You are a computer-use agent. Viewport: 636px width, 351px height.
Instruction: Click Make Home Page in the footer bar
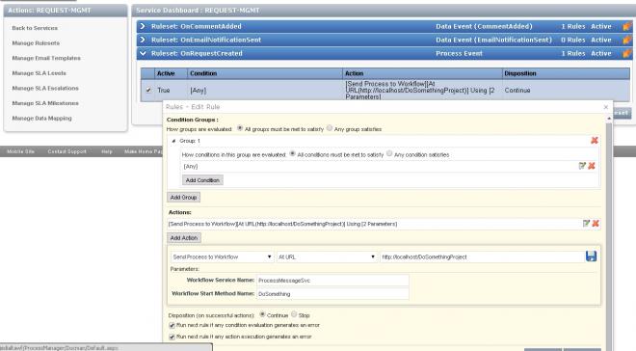pos(144,151)
